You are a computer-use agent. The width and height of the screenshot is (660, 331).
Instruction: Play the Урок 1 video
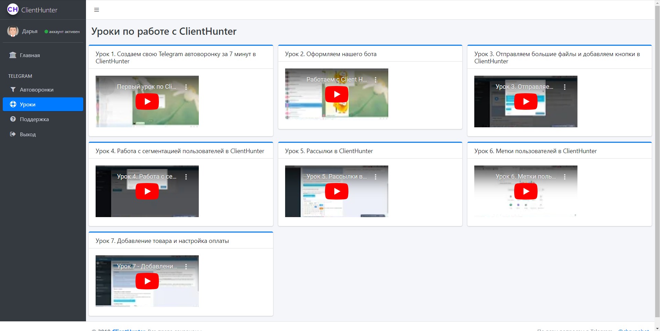tap(147, 102)
